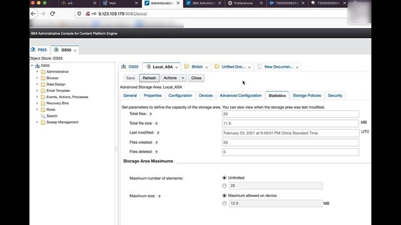
Task: Click help icon beside Last modified
Action: coord(158,133)
